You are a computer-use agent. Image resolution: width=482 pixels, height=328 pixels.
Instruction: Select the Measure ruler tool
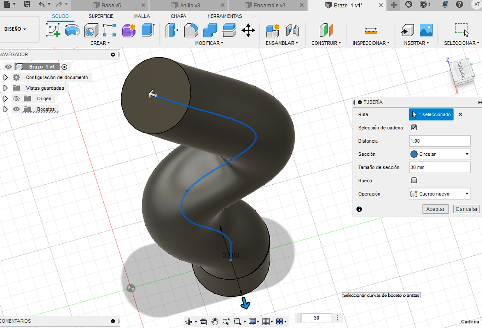point(371,30)
